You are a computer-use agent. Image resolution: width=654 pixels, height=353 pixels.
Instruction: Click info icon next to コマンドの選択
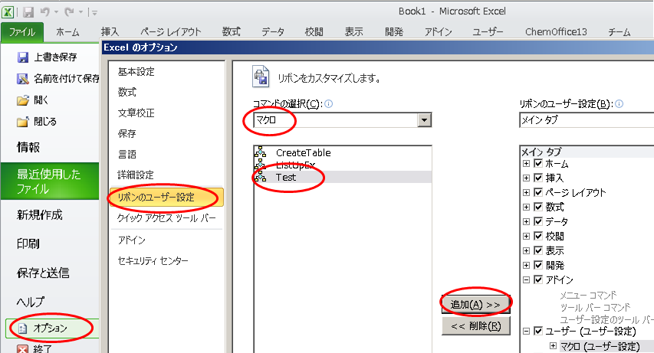point(329,104)
